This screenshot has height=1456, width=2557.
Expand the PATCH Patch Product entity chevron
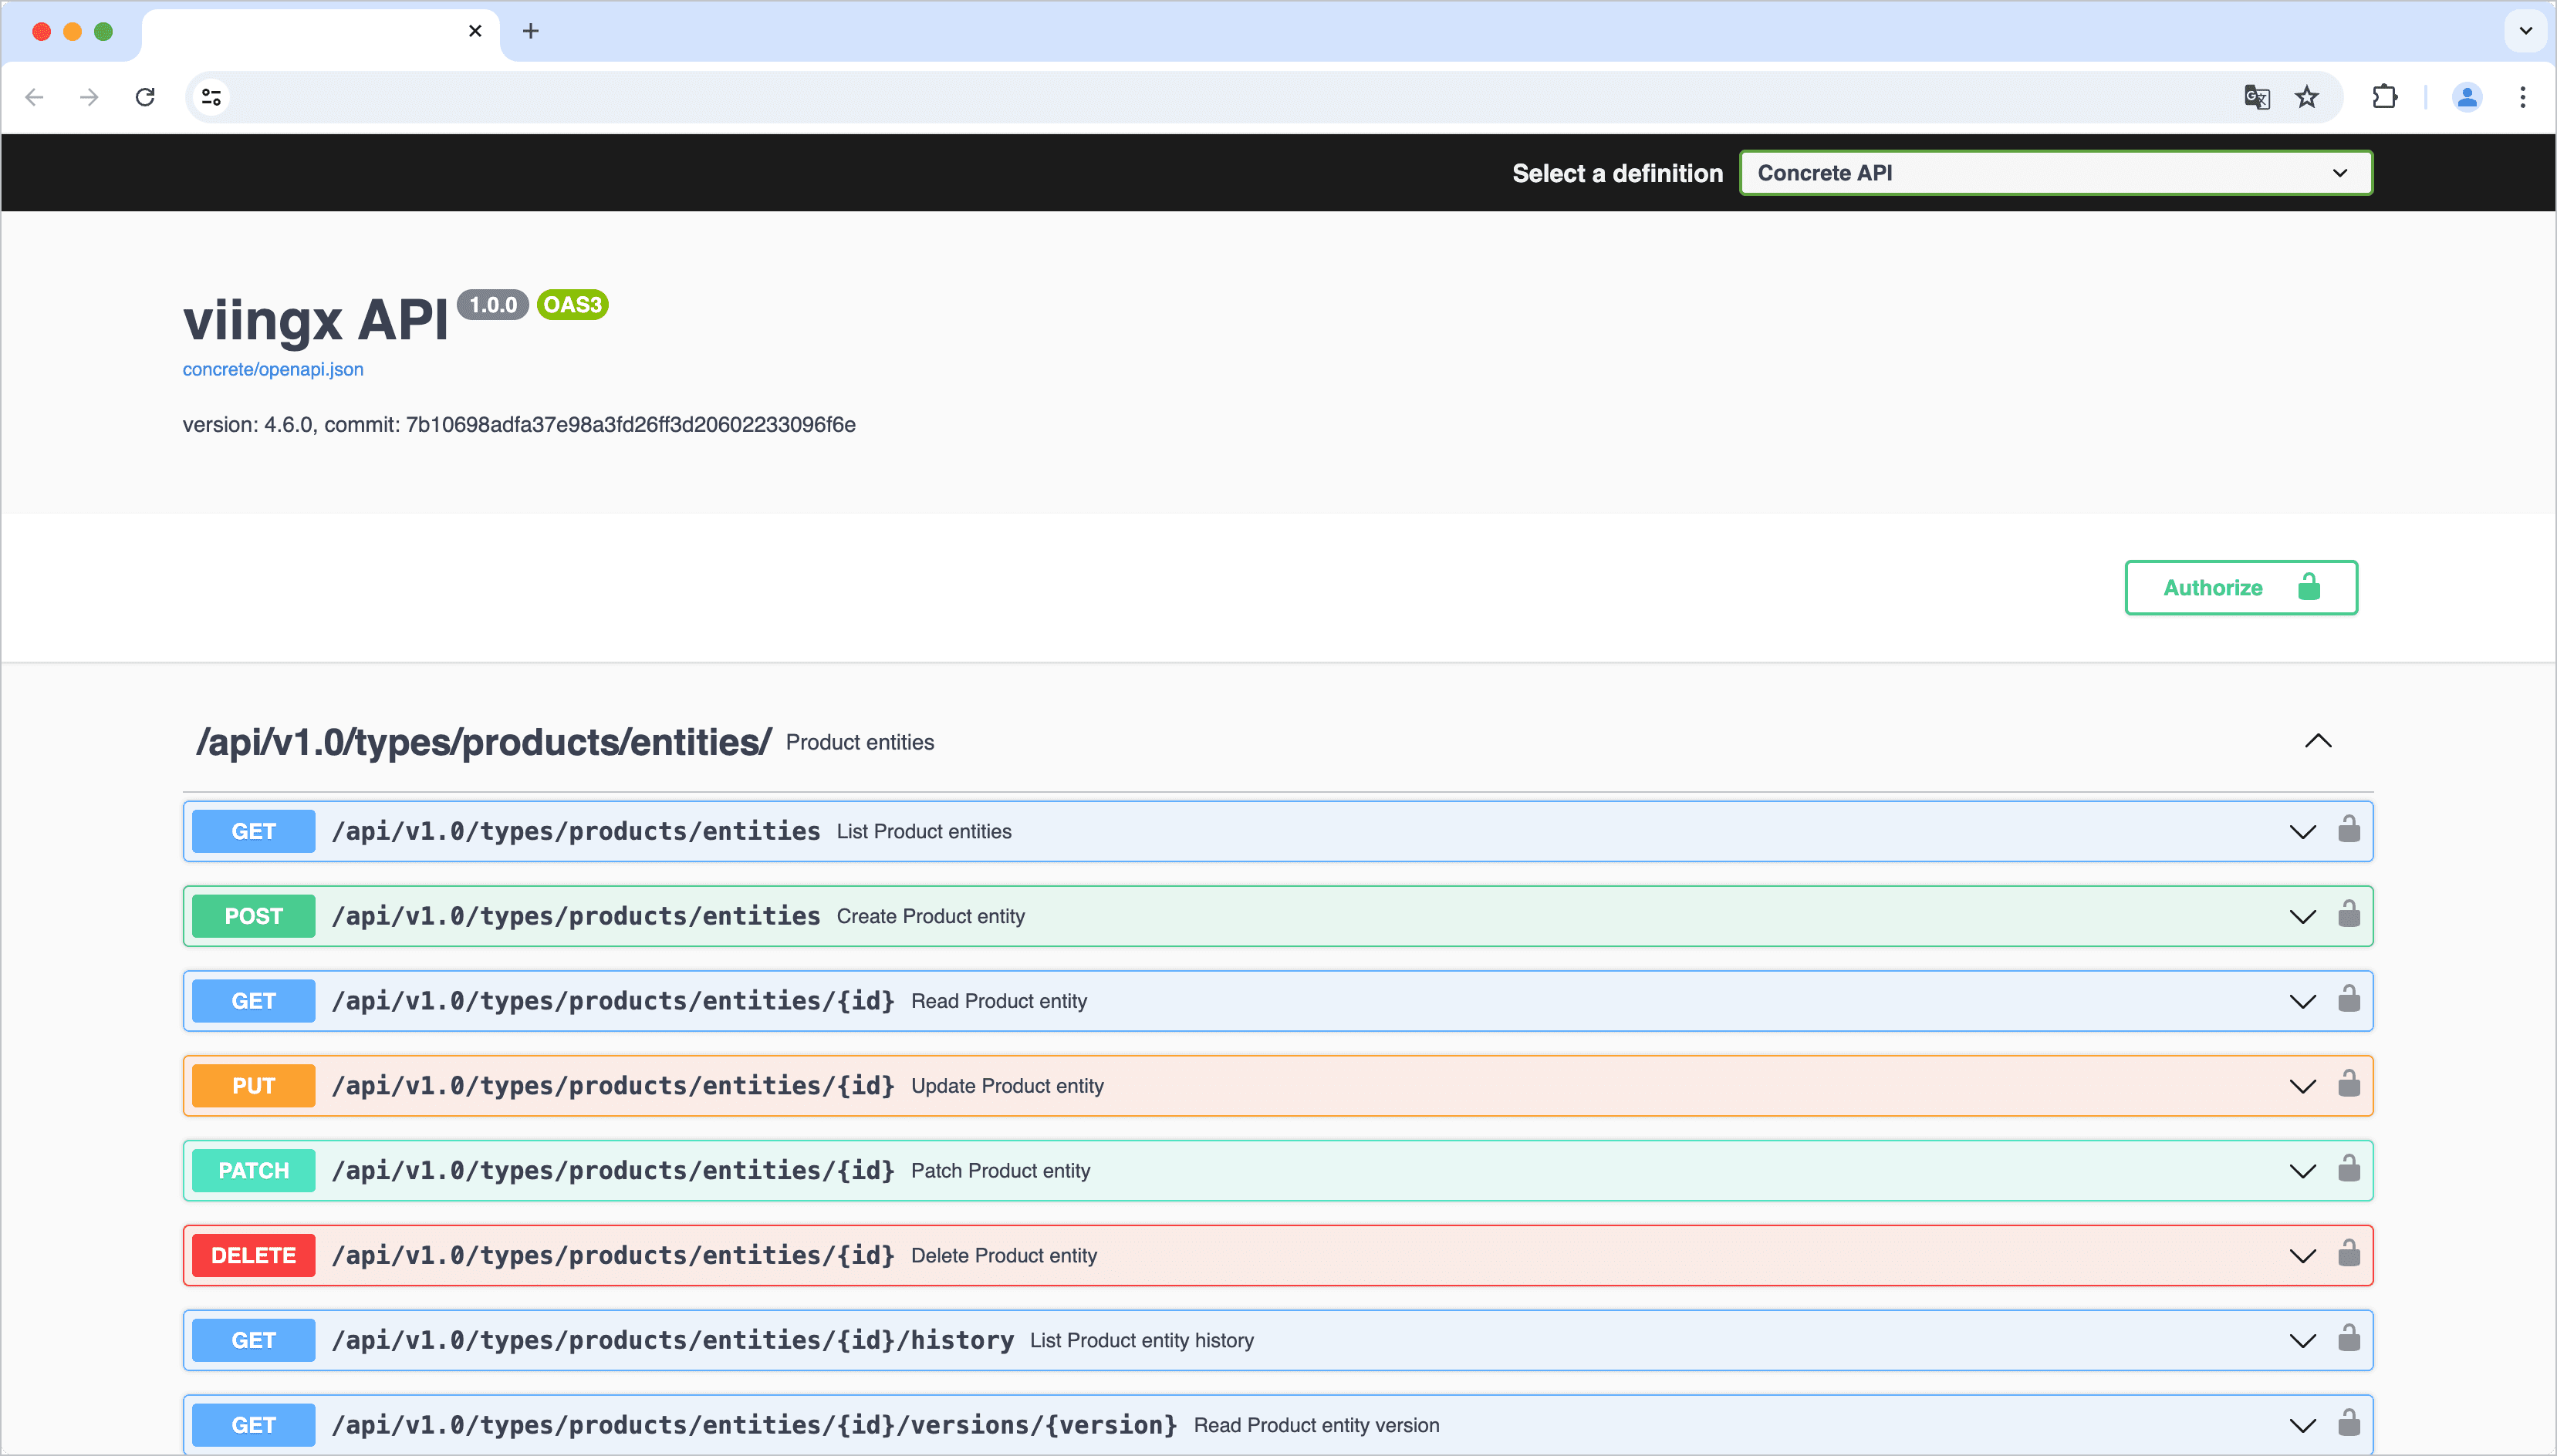tap(2302, 1171)
